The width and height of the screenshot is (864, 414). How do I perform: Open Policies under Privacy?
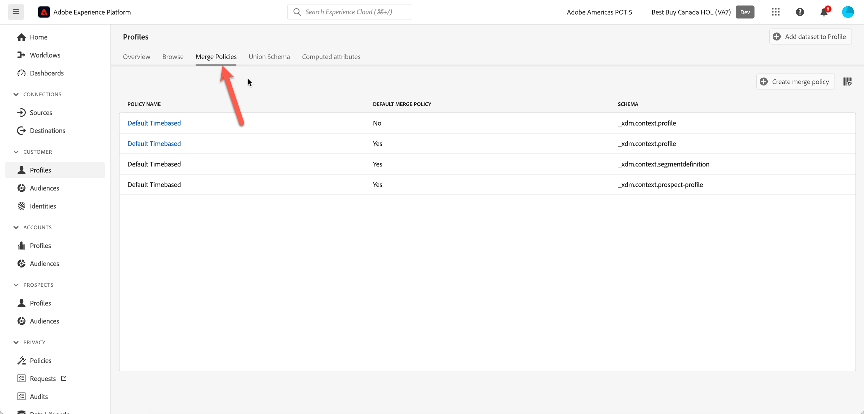(x=34, y=361)
